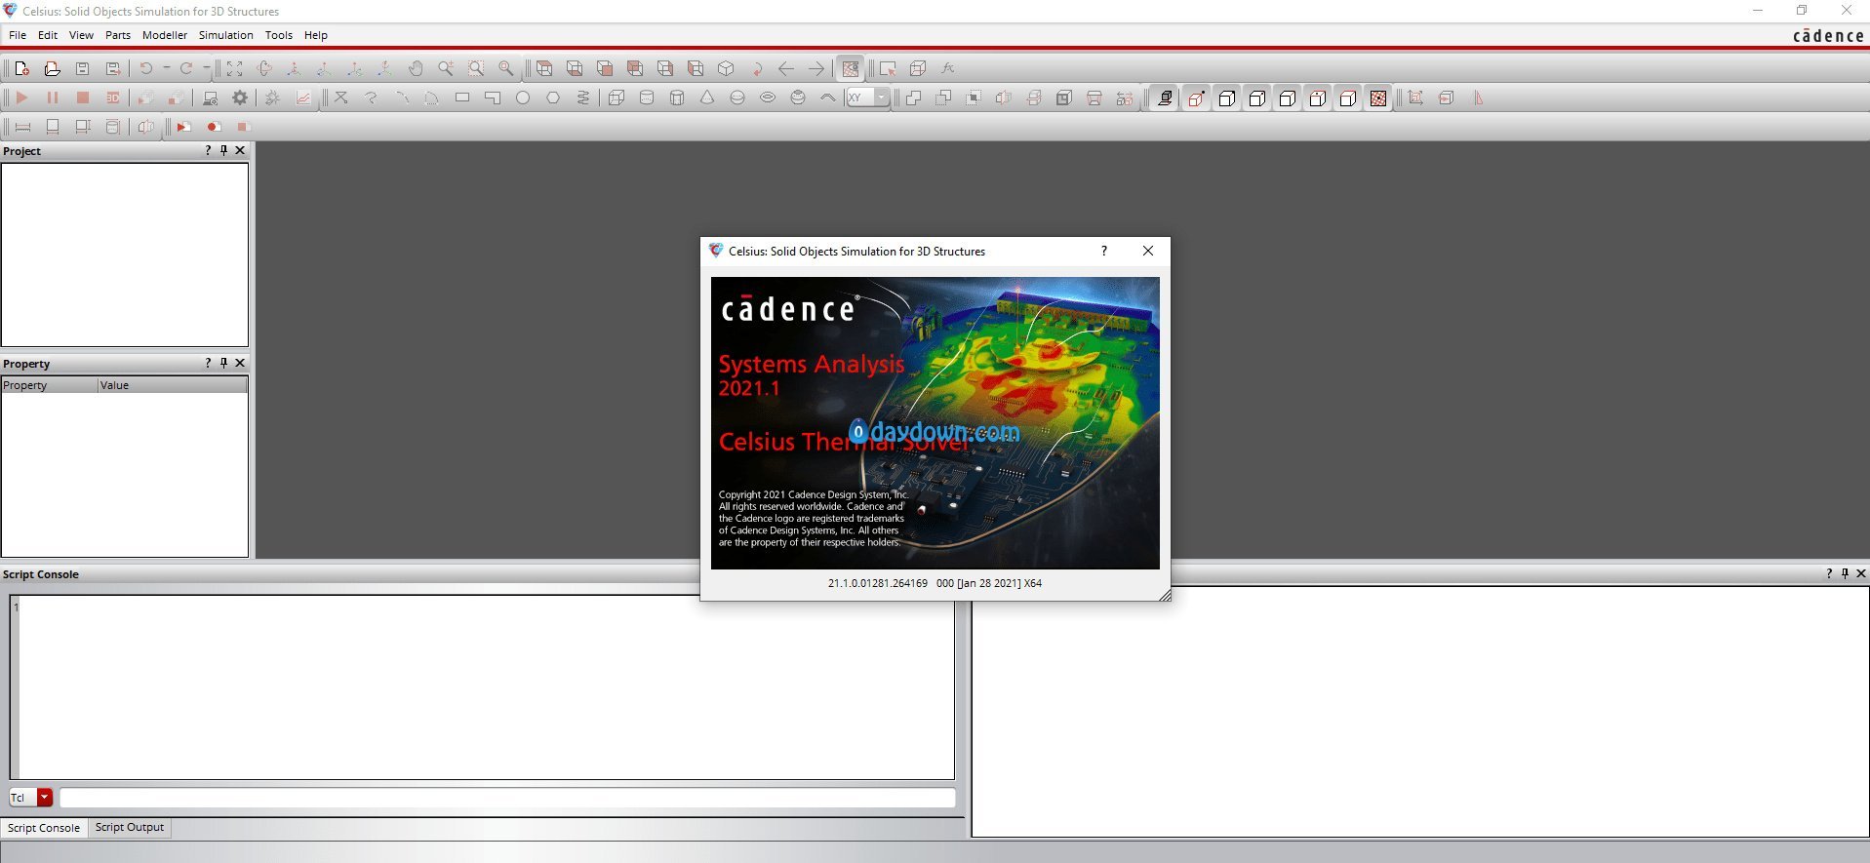Toggle the mesh visibility eye icon
This screenshot has width=1870, height=863.
851,68
